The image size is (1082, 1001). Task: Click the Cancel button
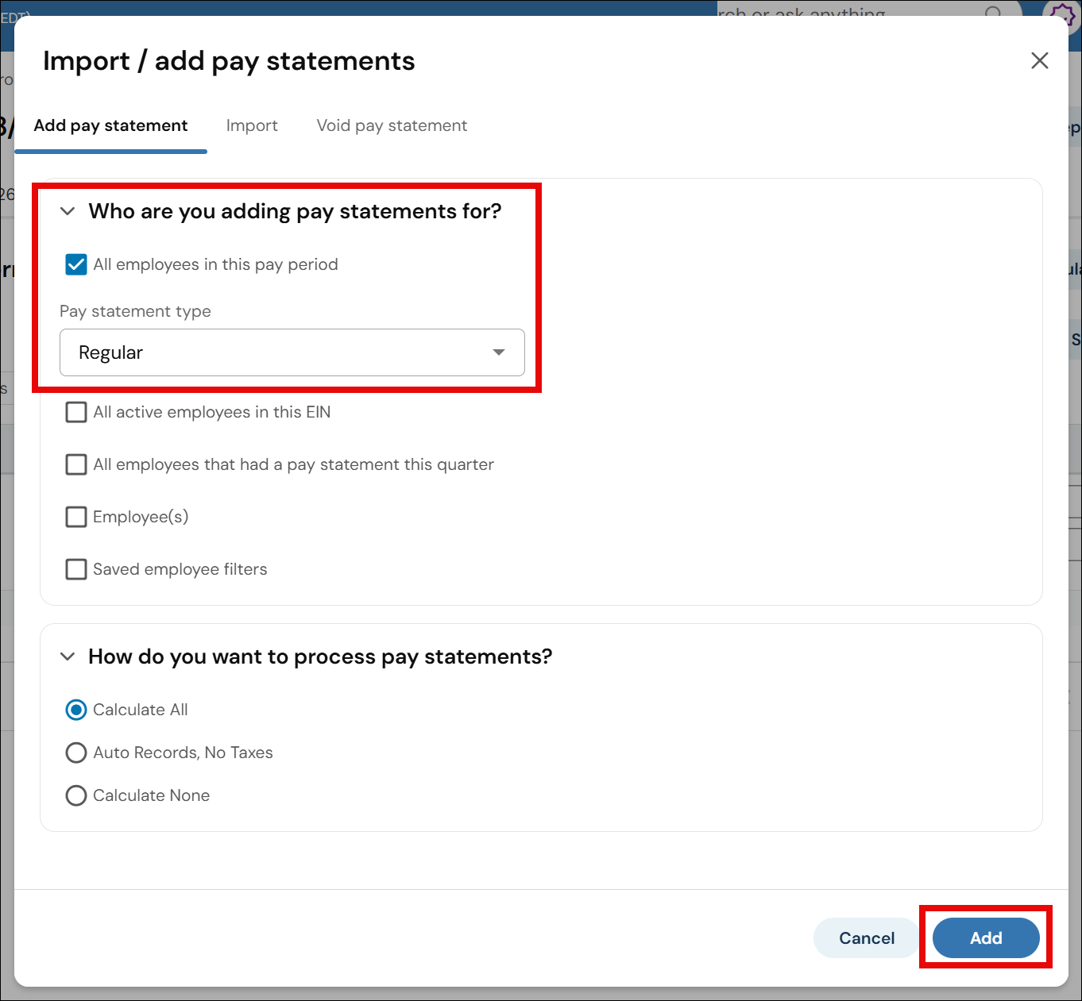(867, 938)
